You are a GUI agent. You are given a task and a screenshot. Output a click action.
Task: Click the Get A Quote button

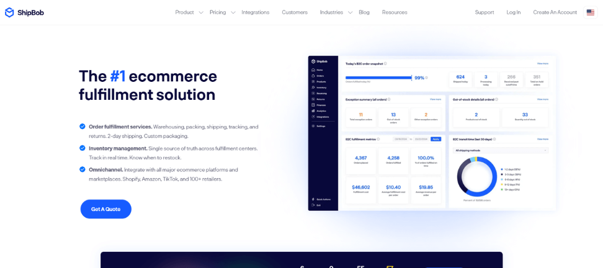coord(105,209)
